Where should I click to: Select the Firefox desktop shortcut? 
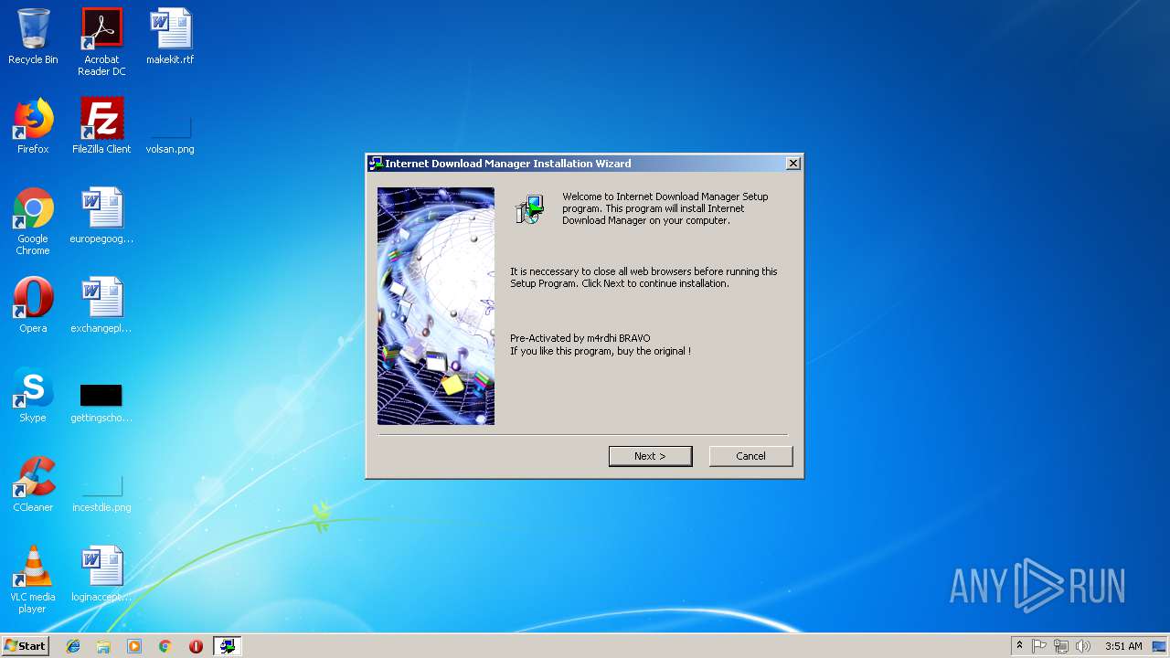[33, 126]
